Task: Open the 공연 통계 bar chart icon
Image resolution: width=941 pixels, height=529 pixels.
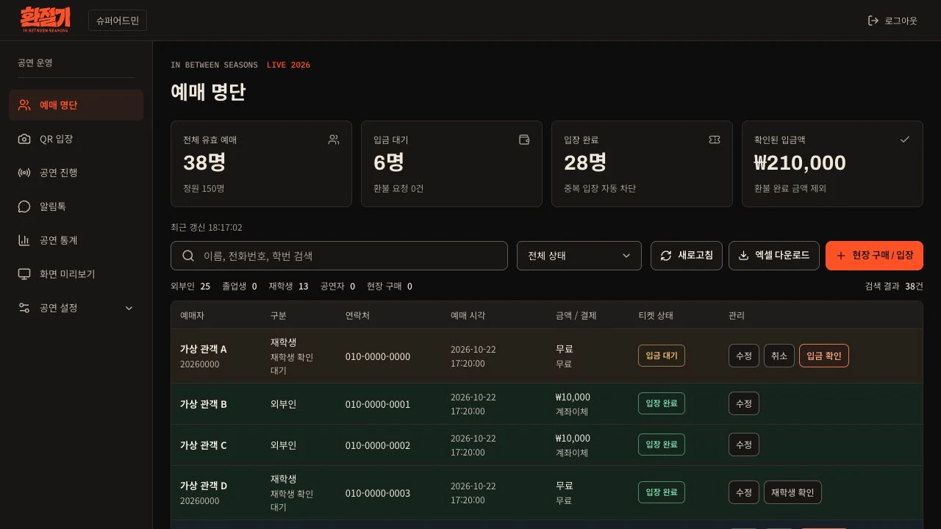Action: tap(24, 240)
